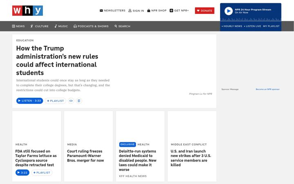Play the Listen 3:33 audio button
Image resolution: width=294 pixels, height=184 pixels.
point(30,101)
